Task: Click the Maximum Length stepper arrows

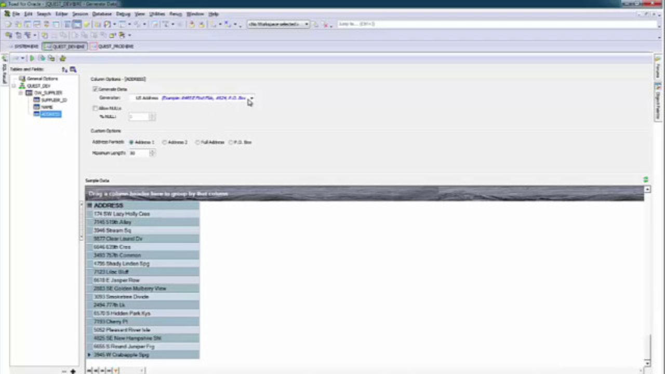Action: [152, 153]
